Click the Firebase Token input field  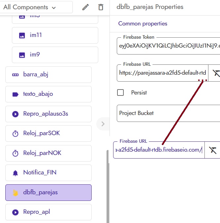169,46
